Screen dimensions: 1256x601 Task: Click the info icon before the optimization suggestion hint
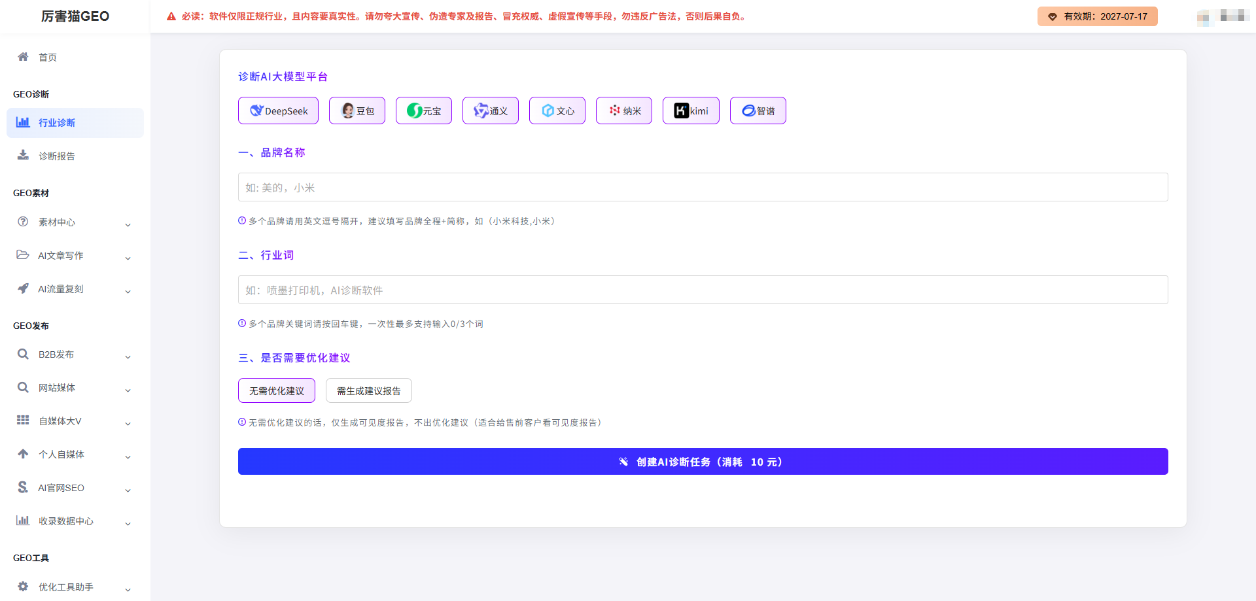[x=242, y=422]
